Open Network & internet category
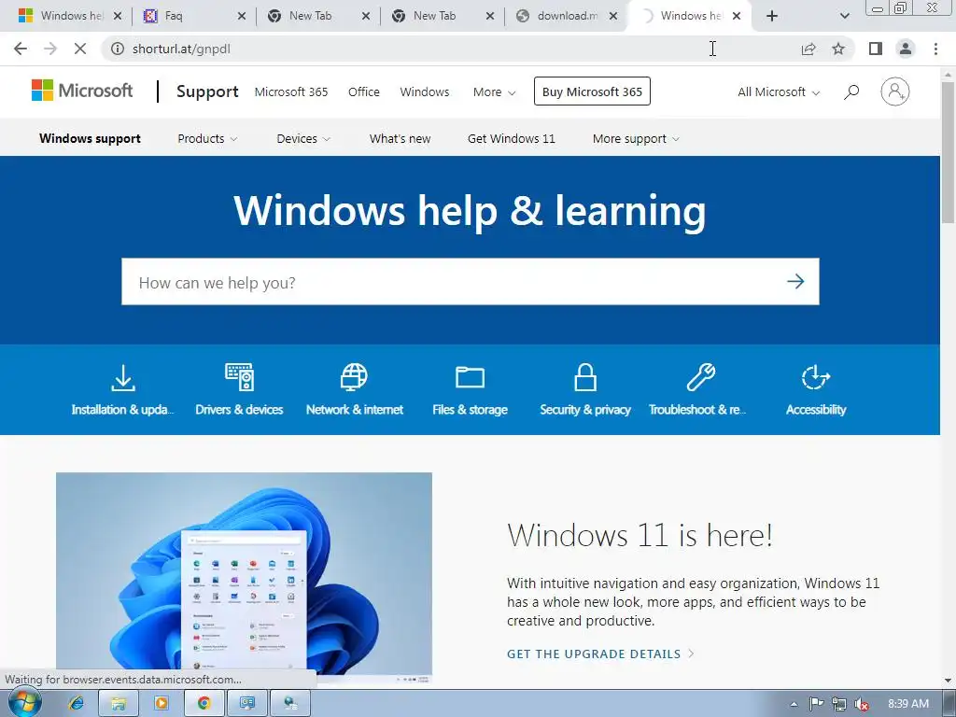Screen dimensions: 956x717 pos(354,390)
